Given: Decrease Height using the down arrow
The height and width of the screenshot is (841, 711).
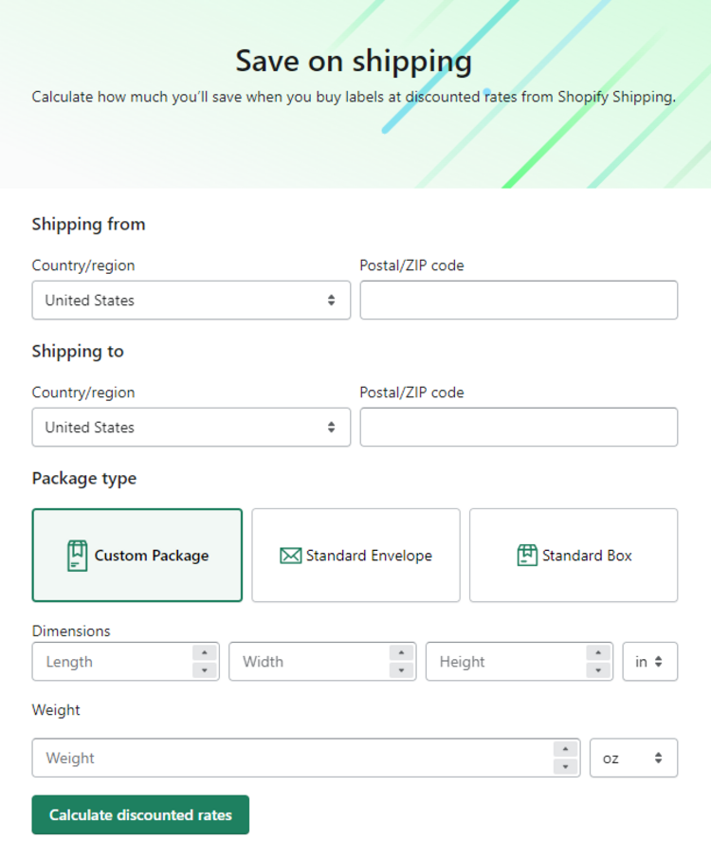Looking at the screenshot, I should (599, 670).
